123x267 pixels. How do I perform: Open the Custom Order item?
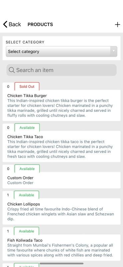tap(61, 180)
